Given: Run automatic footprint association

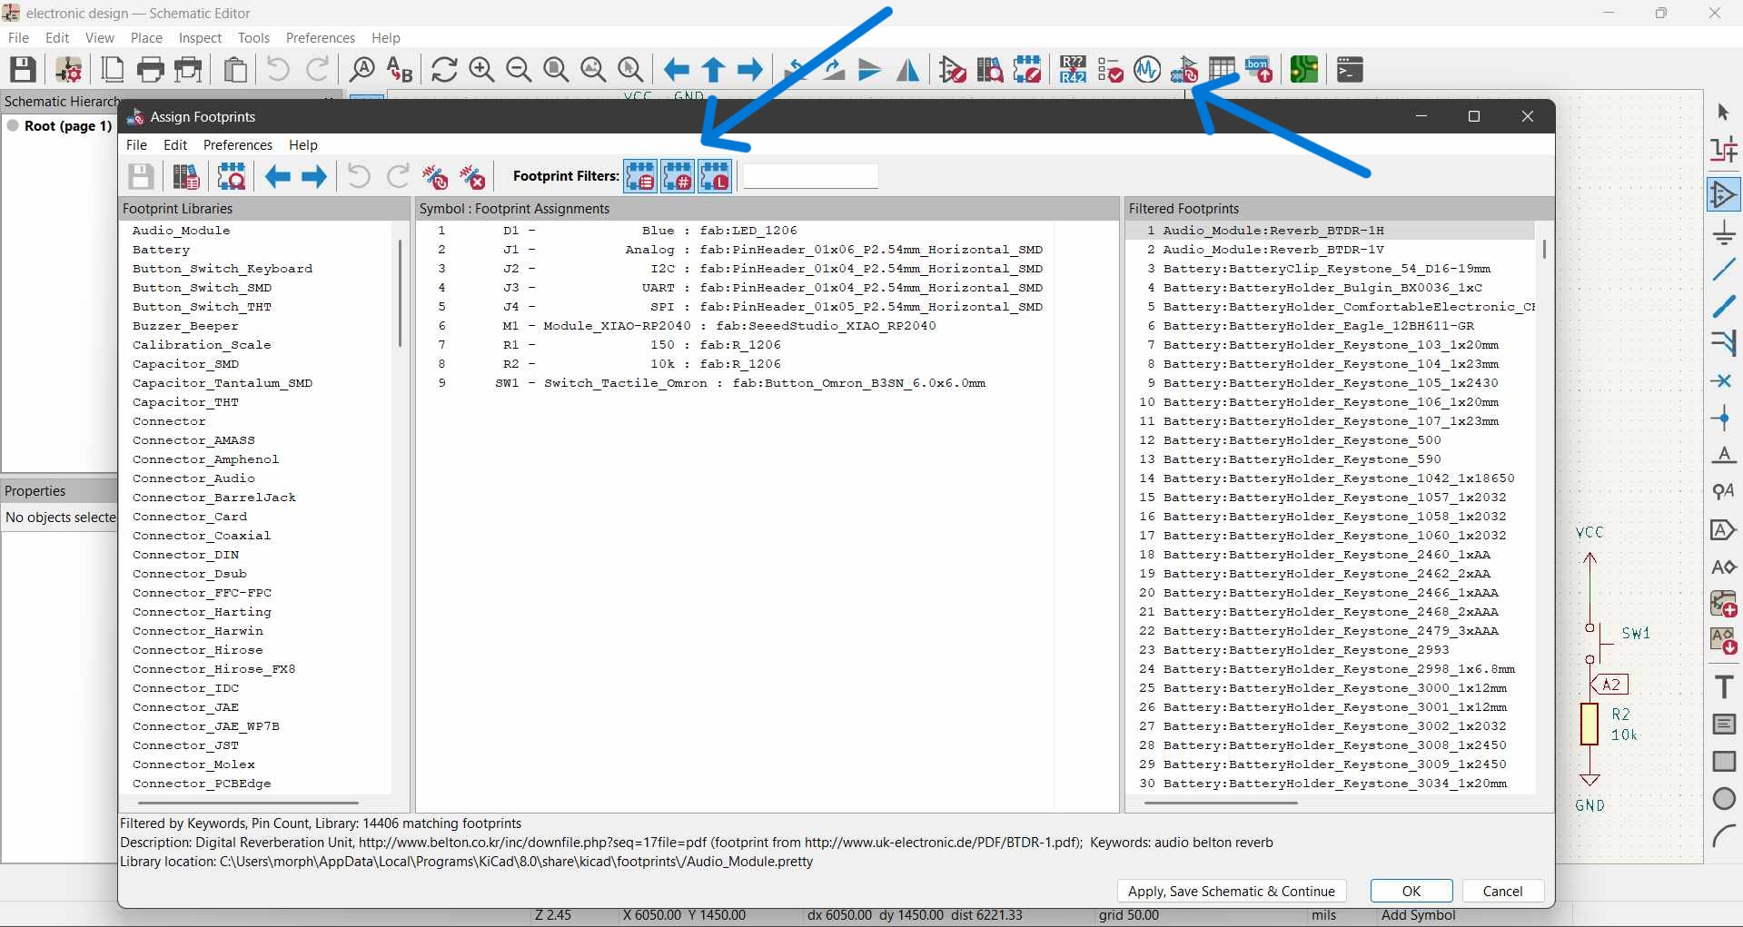Looking at the screenshot, I should 435,176.
